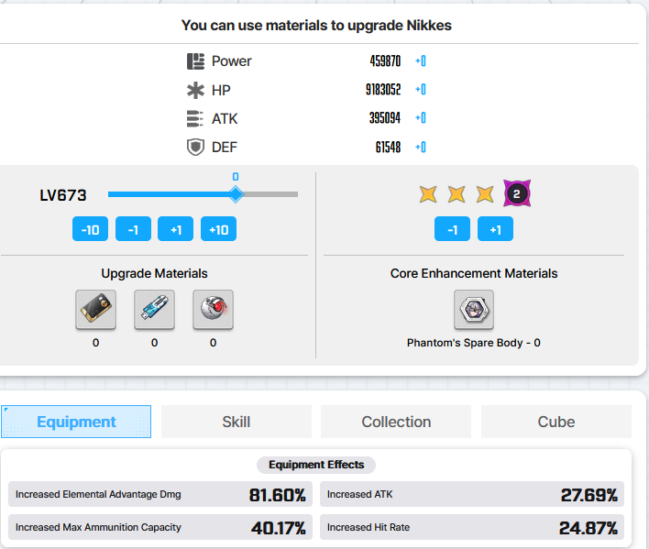The width and height of the screenshot is (649, 549).
Task: Click Increased Max Ammunition Capacity row
Action: 160,527
